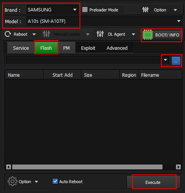Click the DL Agent sliders icon
The width and height of the screenshot is (185, 193).
click(100, 34)
